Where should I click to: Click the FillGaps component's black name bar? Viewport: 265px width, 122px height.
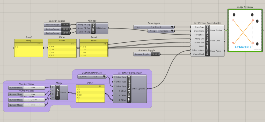(x=94, y=28)
